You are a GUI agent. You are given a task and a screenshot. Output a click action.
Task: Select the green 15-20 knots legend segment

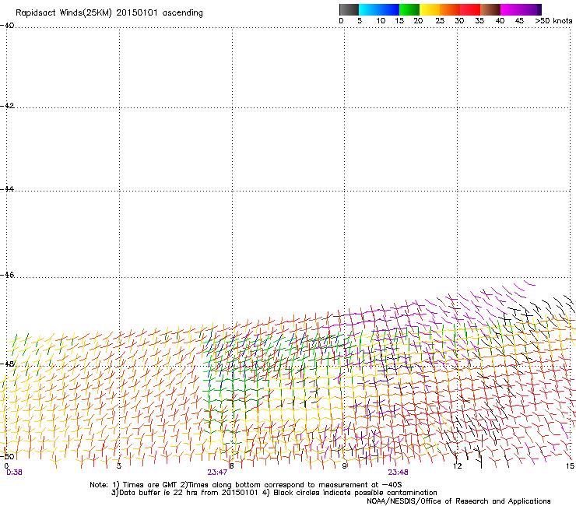(x=409, y=9)
